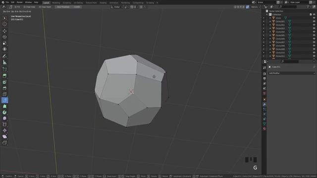Toggle Collection visibility eye icon
The width and height of the screenshot is (317, 178).
(x=314, y=14)
